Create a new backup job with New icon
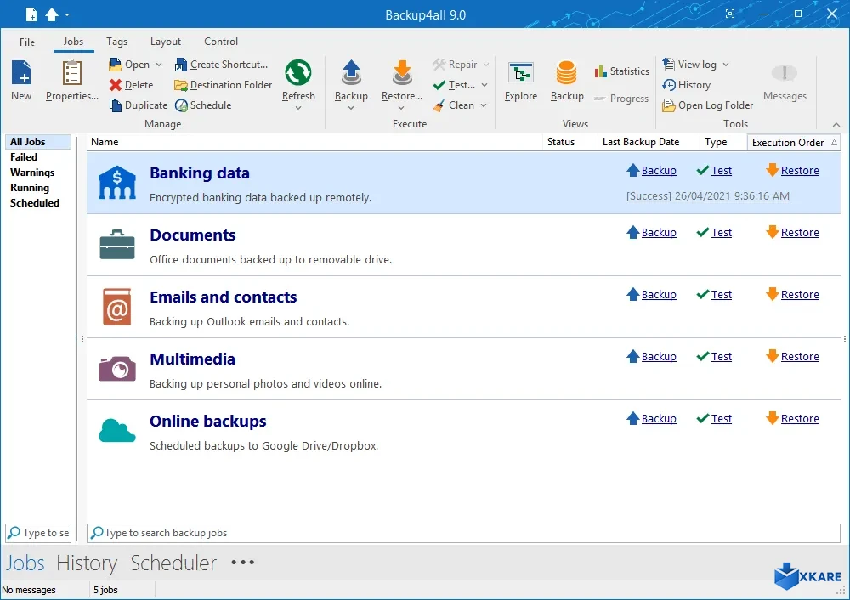The height and width of the screenshot is (600, 850). pos(22,73)
